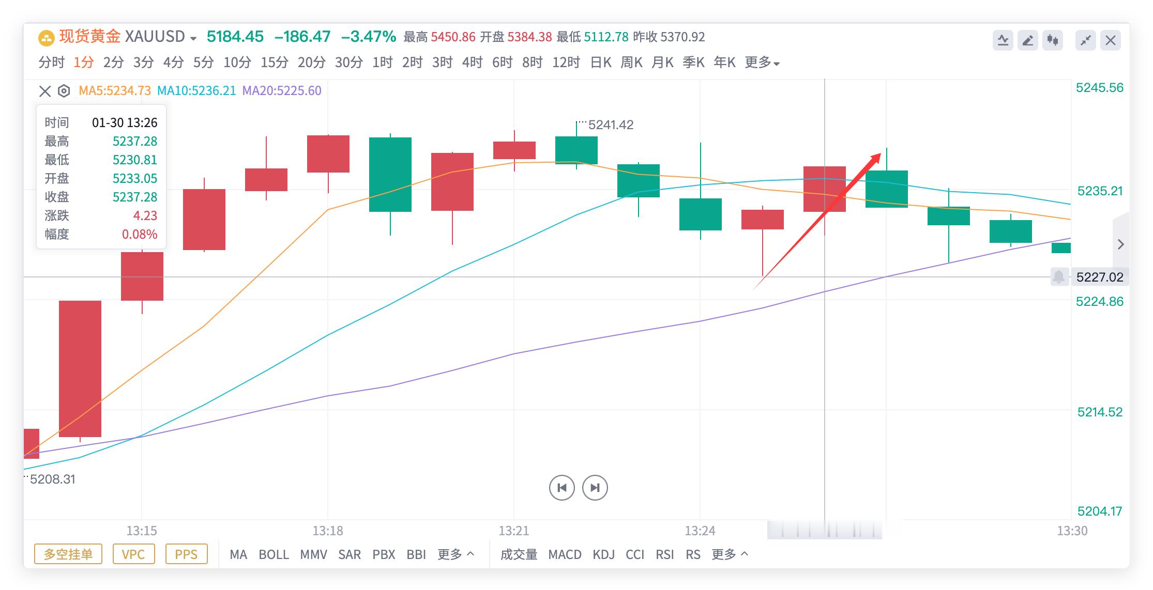Toggle the BOLL overlay indicator
Viewport: 1153px width, 590px height.
[275, 554]
